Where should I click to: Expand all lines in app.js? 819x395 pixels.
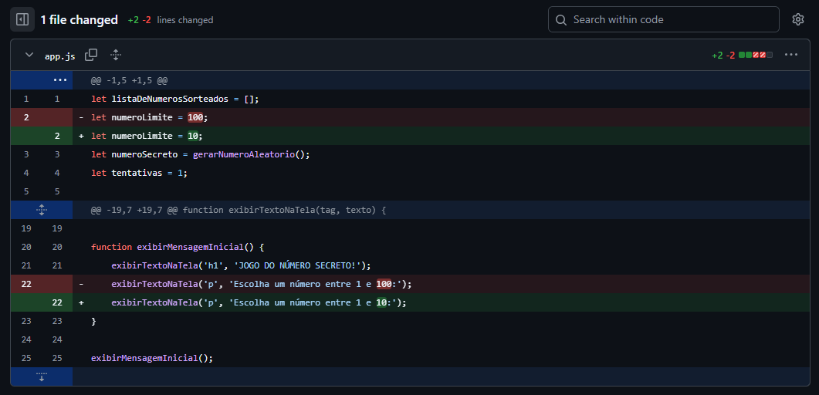point(116,54)
